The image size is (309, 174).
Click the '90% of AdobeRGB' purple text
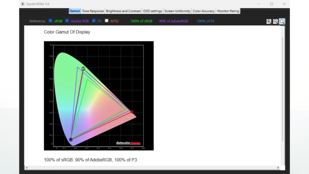click(x=173, y=21)
